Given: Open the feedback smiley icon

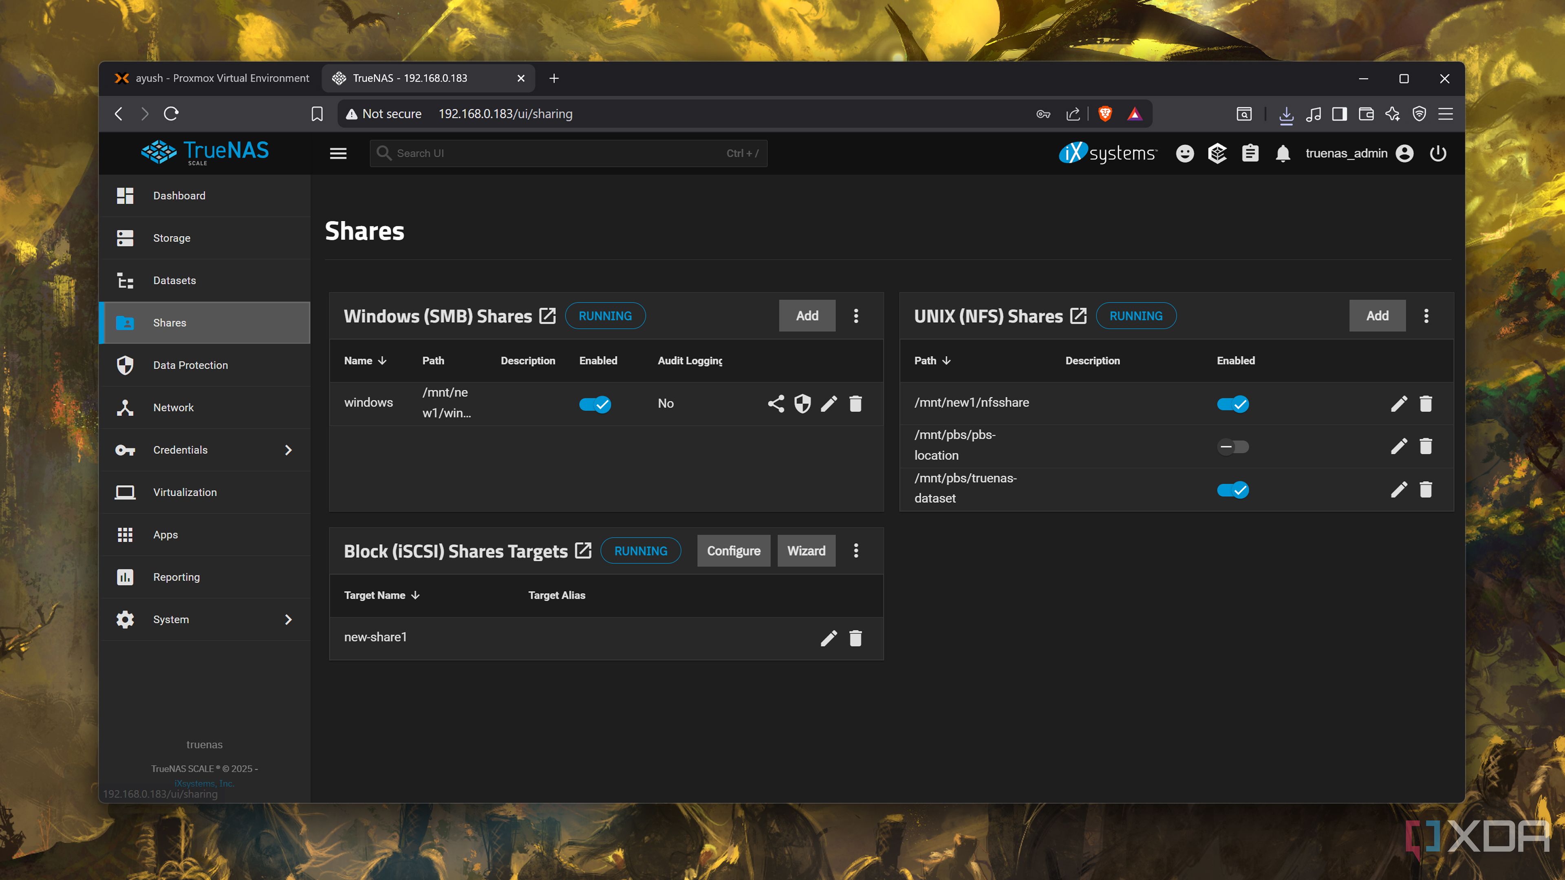Looking at the screenshot, I should [x=1185, y=153].
